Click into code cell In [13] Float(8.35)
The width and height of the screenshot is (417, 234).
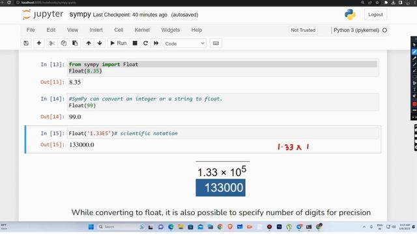pyautogui.click(x=223, y=68)
